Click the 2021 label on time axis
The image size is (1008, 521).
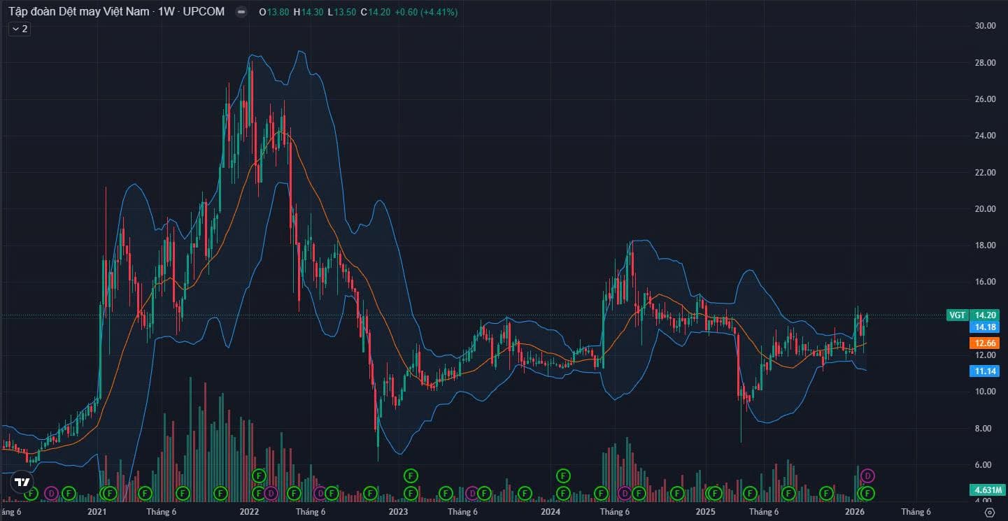tap(97, 512)
